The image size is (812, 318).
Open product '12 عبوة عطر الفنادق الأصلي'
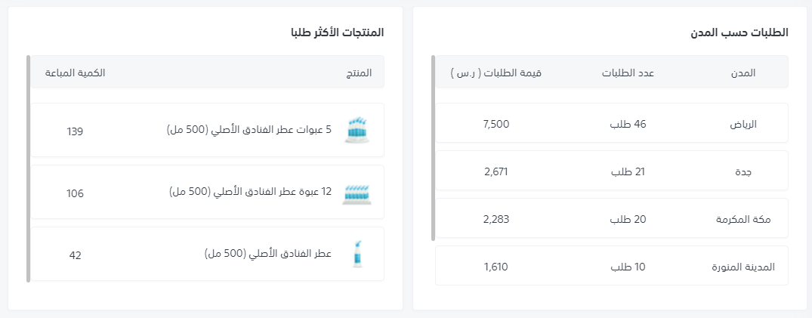tap(250, 192)
